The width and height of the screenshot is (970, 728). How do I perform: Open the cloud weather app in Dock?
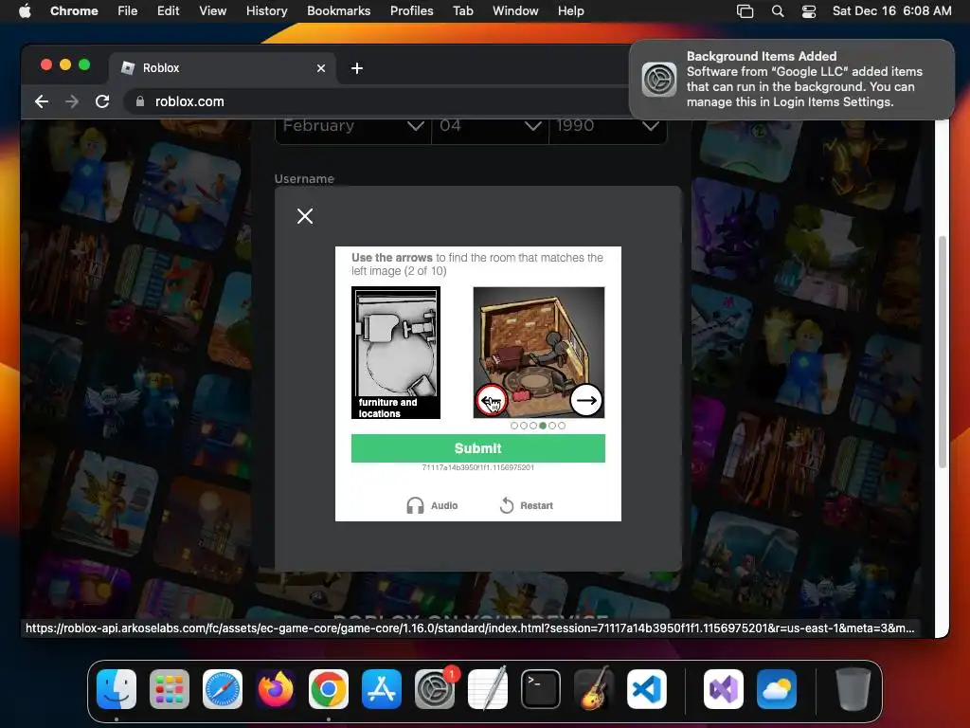point(777,689)
